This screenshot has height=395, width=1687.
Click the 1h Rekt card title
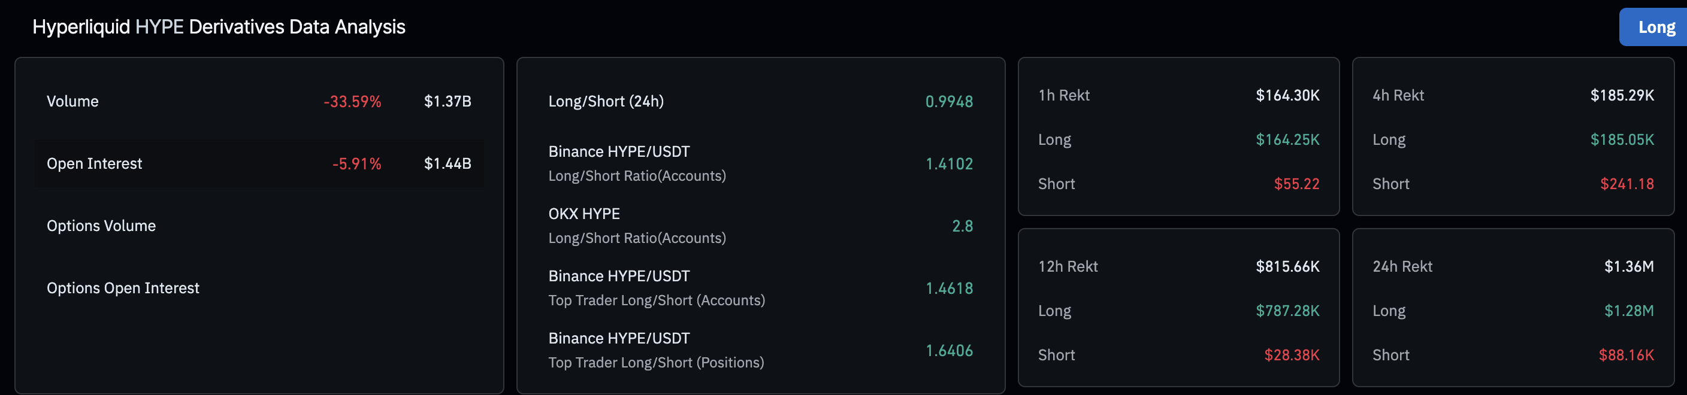click(x=1063, y=96)
